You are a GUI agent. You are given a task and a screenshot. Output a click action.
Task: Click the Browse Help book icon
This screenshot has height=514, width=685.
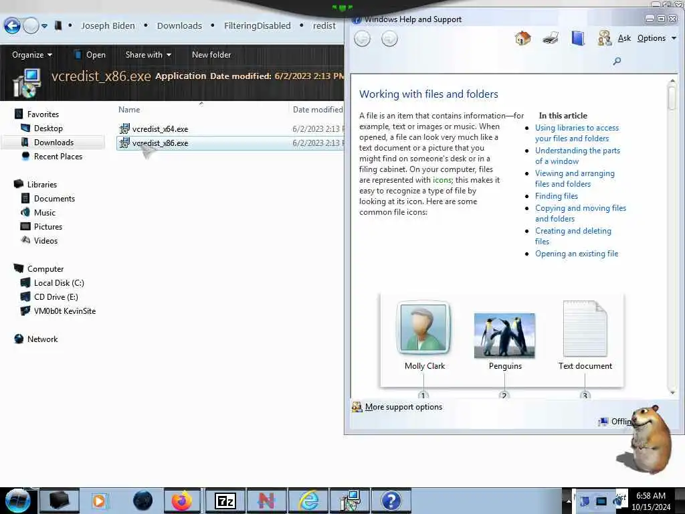click(577, 38)
